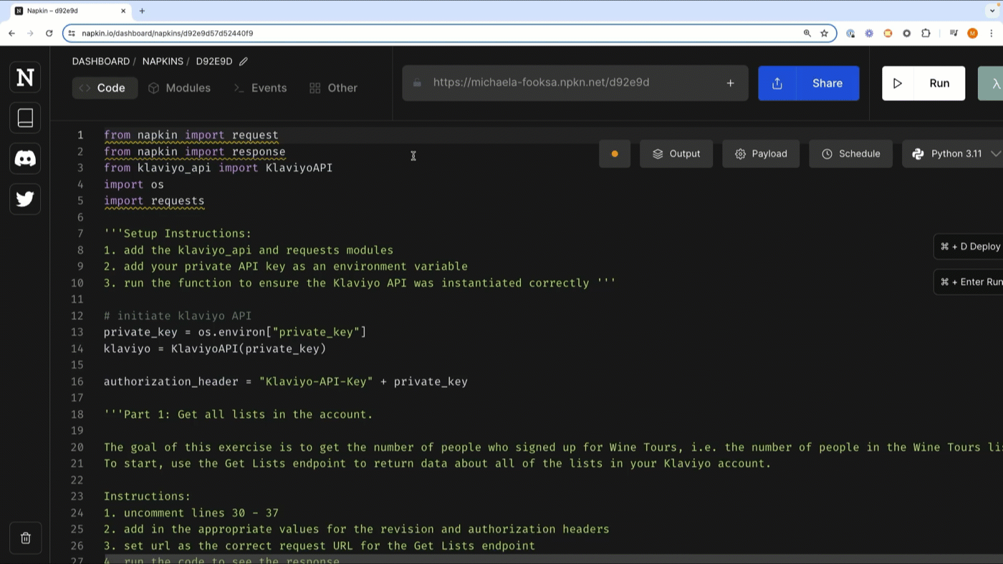Click the site information icon in the address bar
The width and height of the screenshot is (1003, 564).
(72, 33)
